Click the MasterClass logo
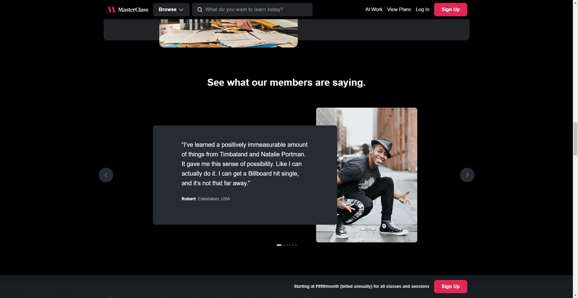This screenshot has height=298, width=578. point(127,10)
